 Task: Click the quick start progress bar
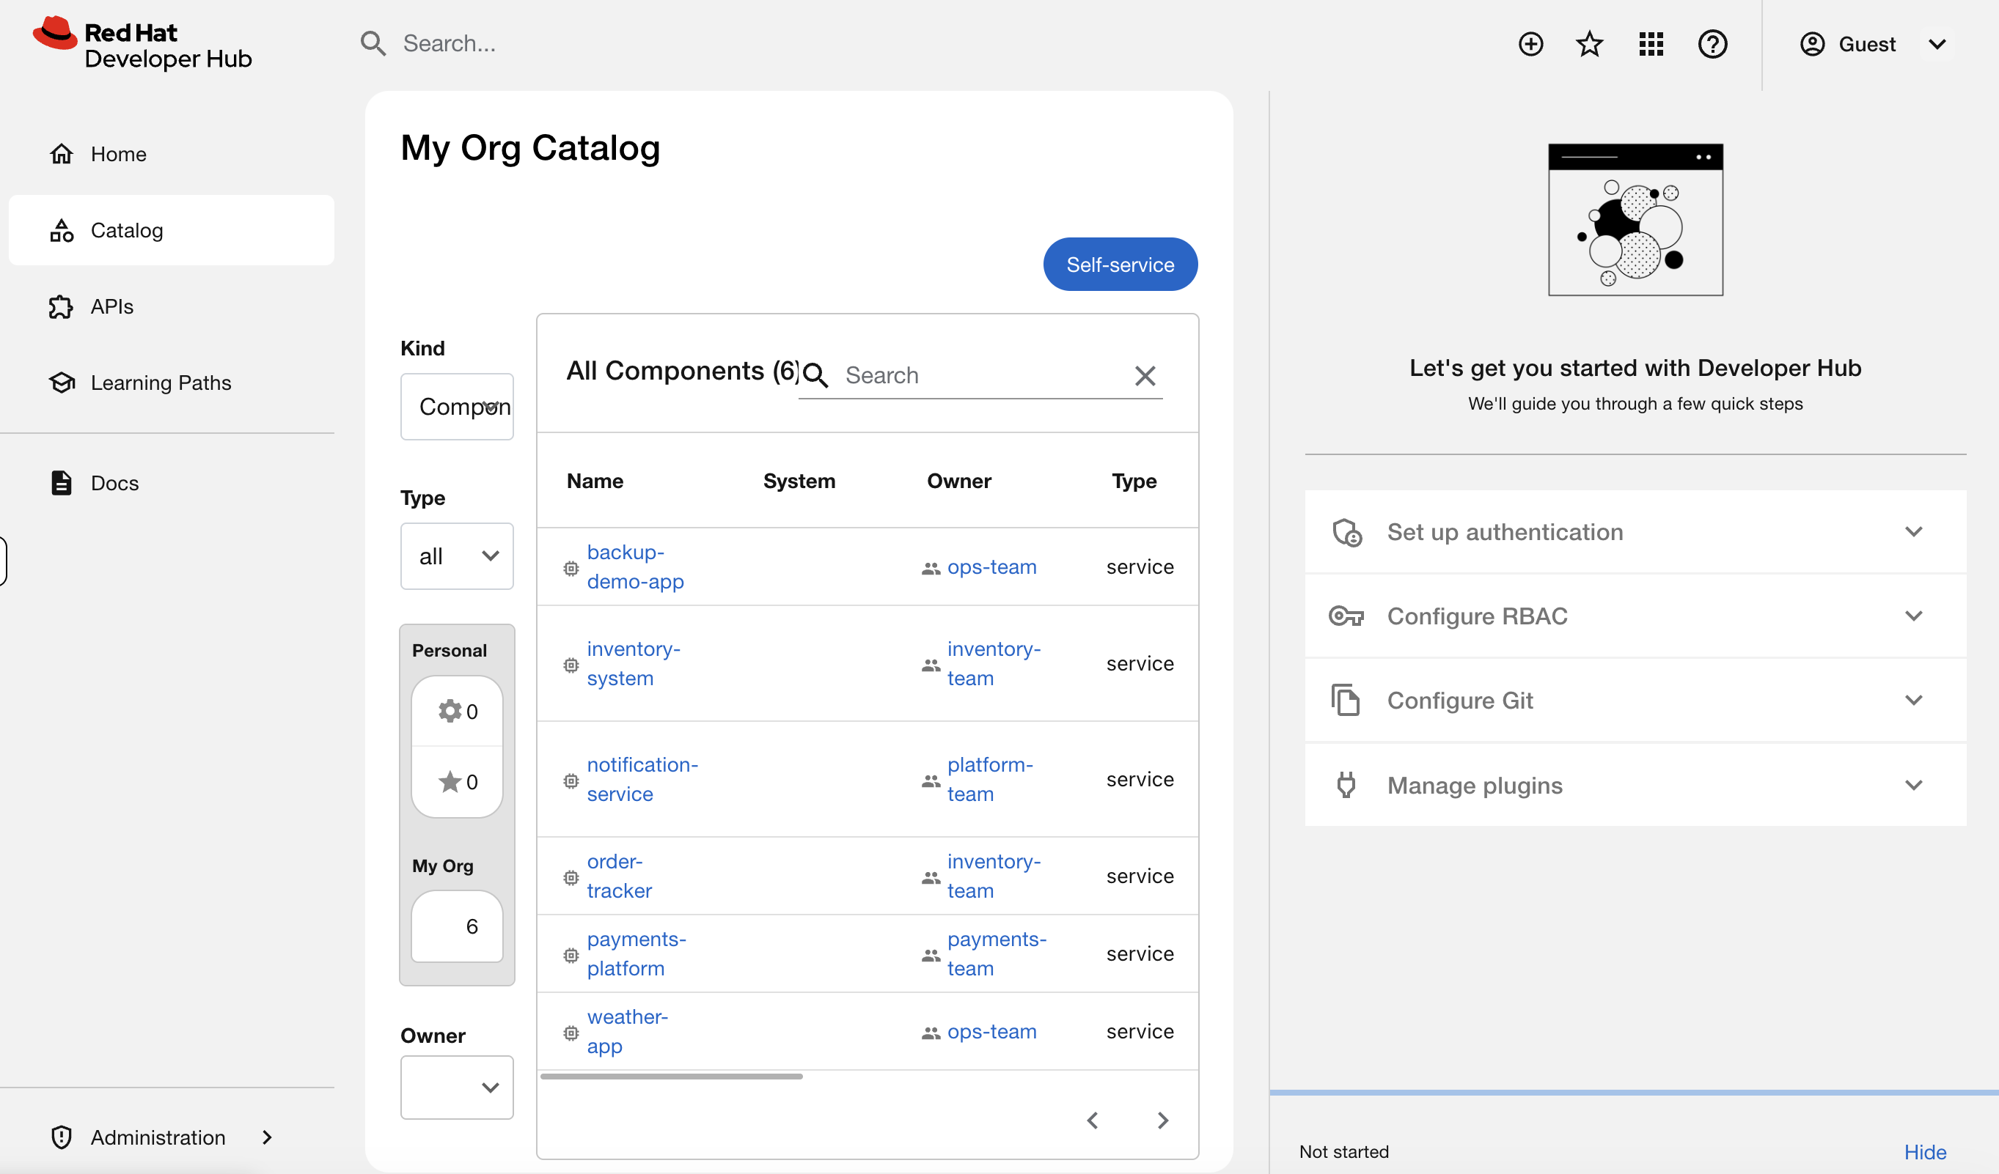pyautogui.click(x=1634, y=1093)
